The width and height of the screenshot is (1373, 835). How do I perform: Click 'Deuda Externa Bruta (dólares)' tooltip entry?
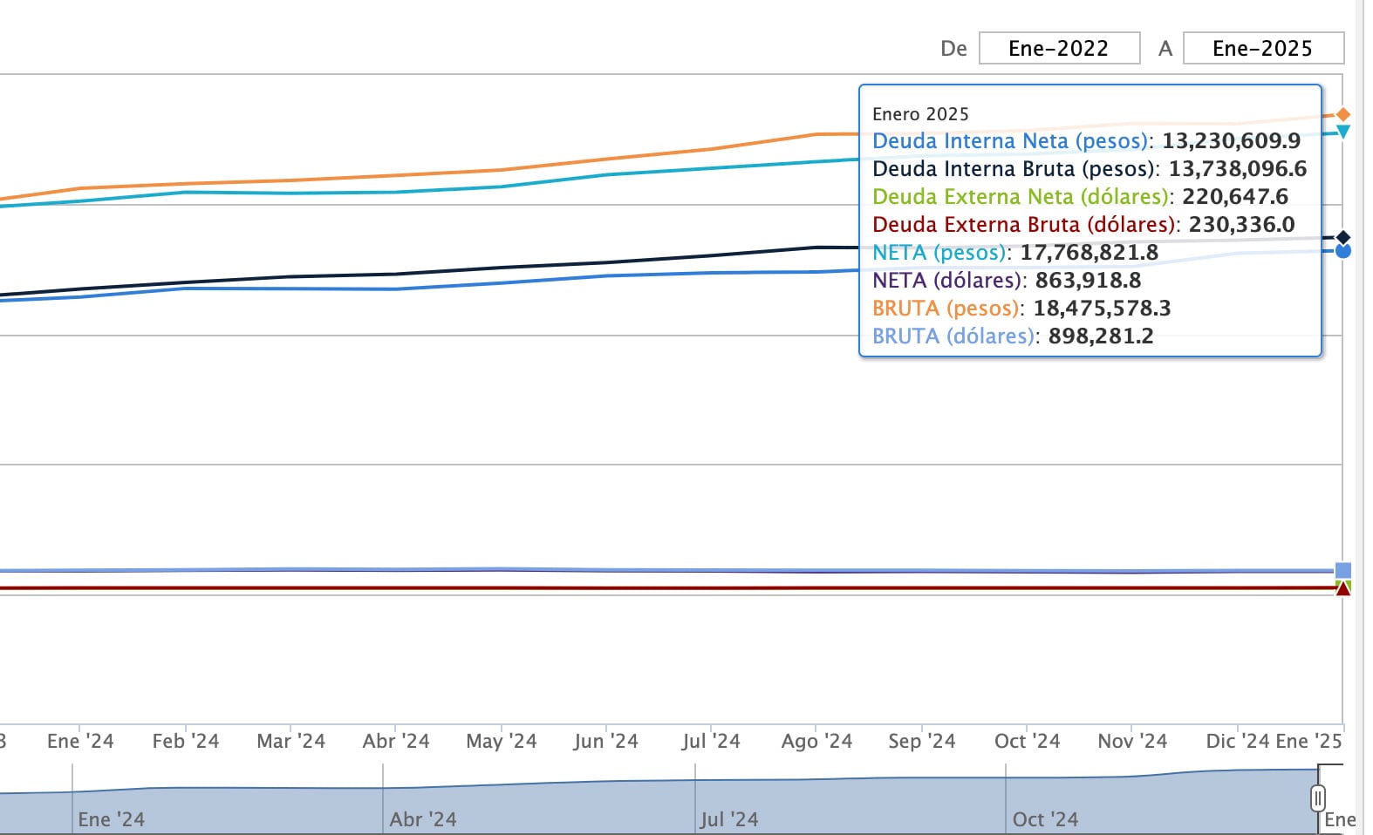(1023, 225)
